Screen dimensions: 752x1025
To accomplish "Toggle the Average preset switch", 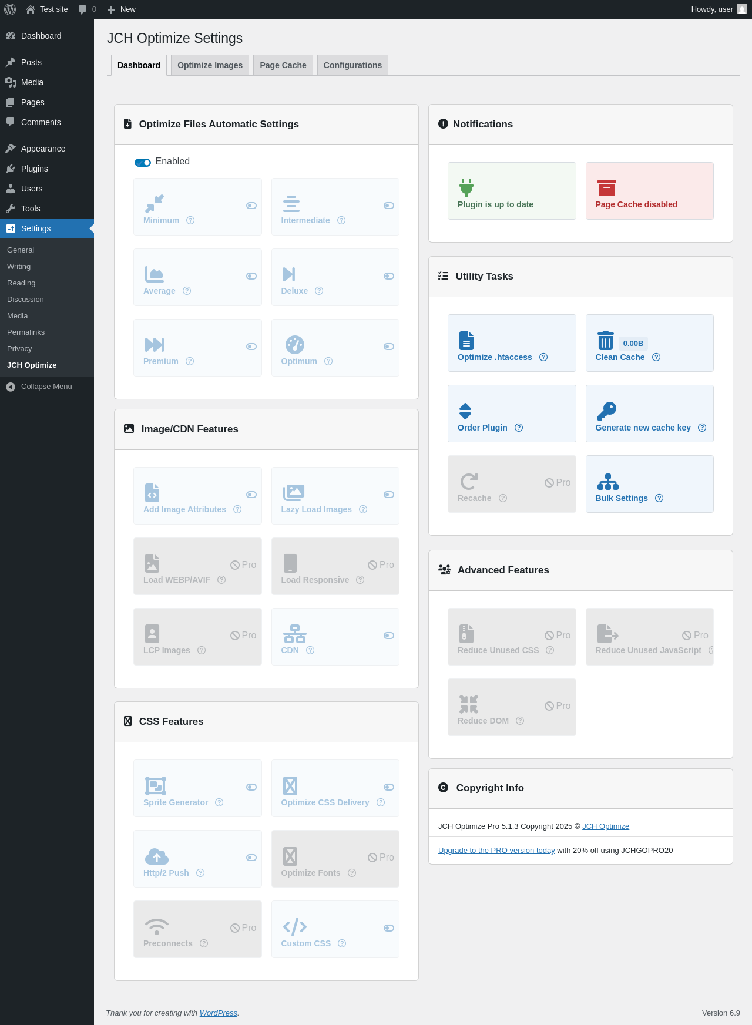I will coord(251,276).
